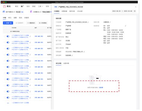Viewport: 142px width, 111px height.
Task: Toggle the third plan row switch
Action: point(8,48)
